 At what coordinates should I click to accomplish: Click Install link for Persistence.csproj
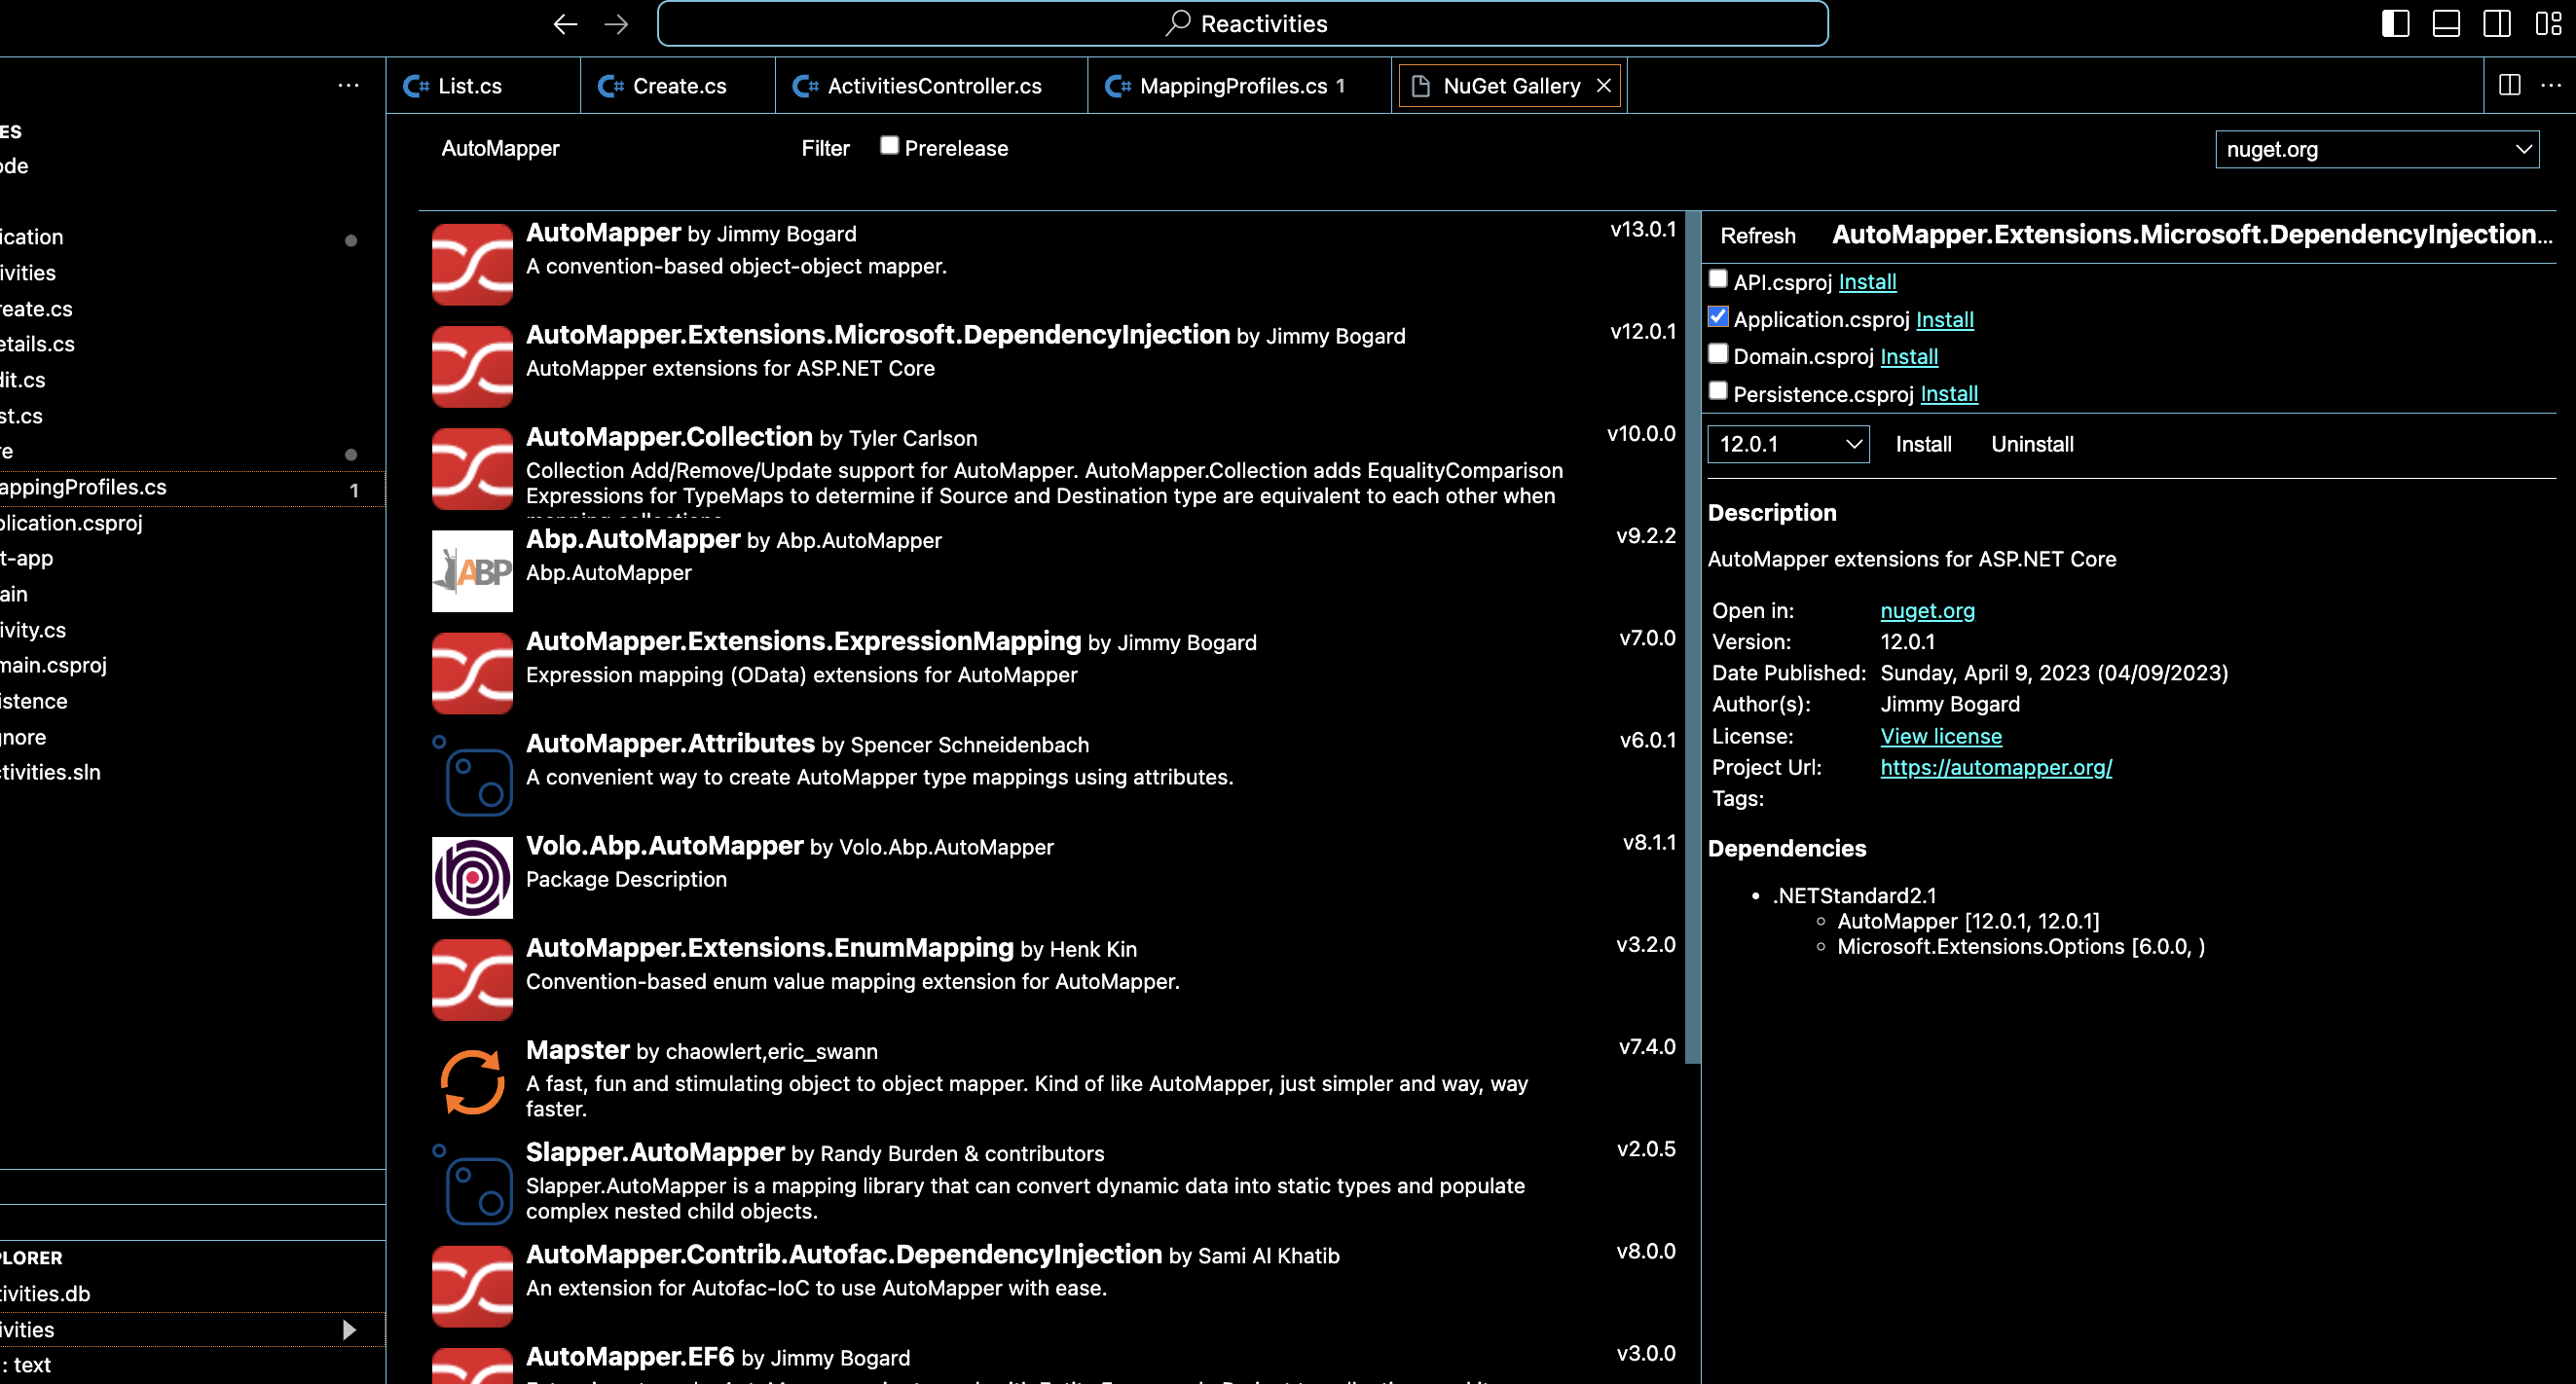1948,394
